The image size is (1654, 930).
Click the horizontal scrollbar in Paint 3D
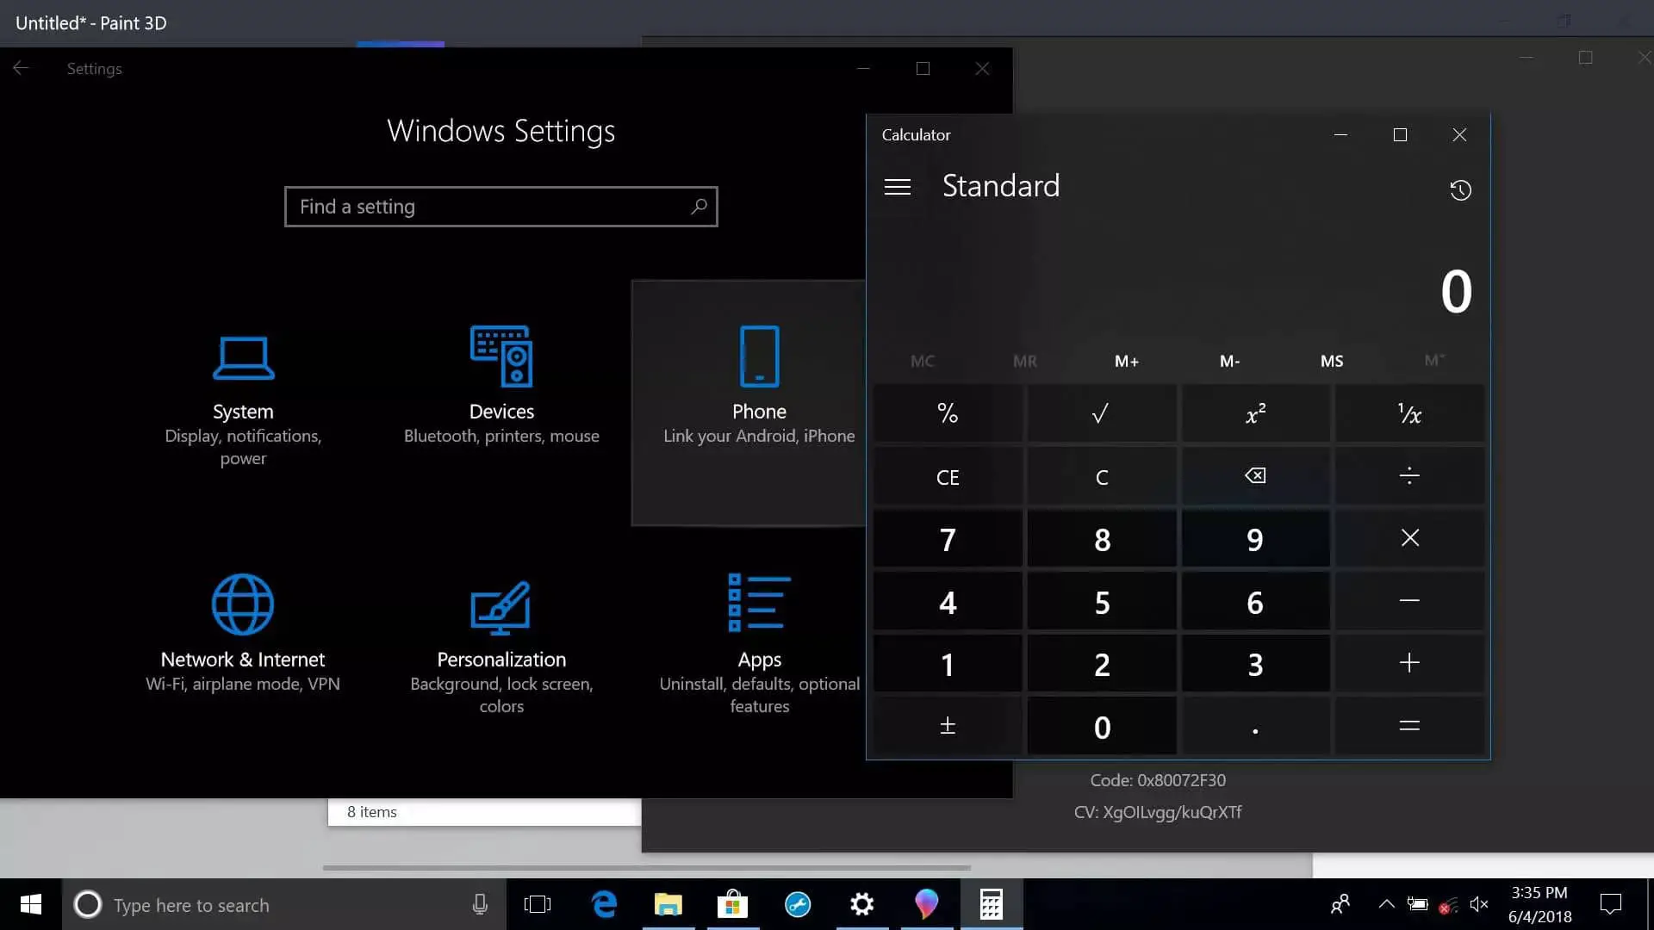pyautogui.click(x=647, y=867)
